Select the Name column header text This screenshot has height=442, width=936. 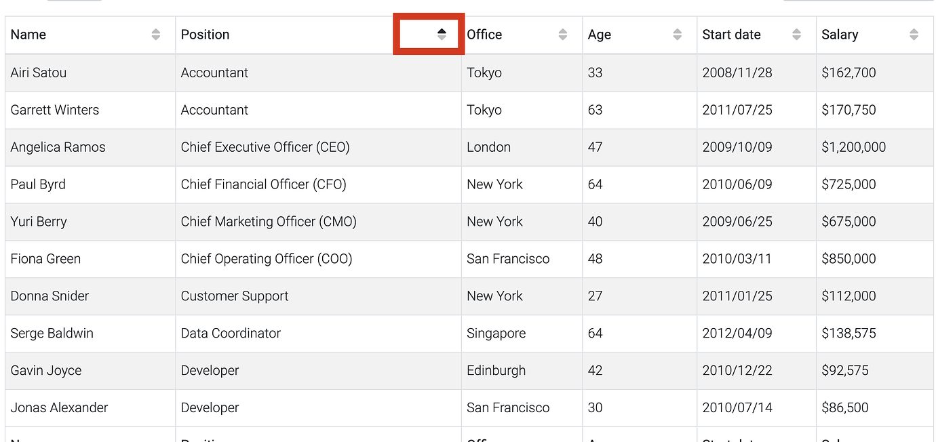click(x=28, y=35)
